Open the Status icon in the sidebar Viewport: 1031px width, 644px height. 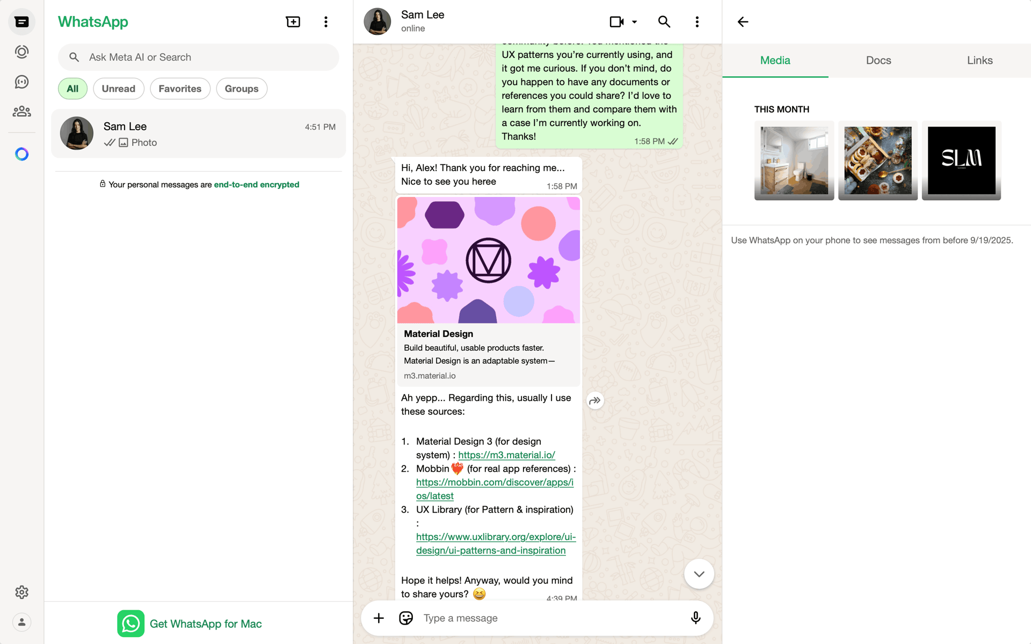tap(21, 52)
